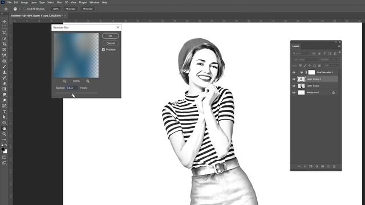The height and width of the screenshot is (205, 365).
Task: Select the Move tool
Action: (4, 22)
